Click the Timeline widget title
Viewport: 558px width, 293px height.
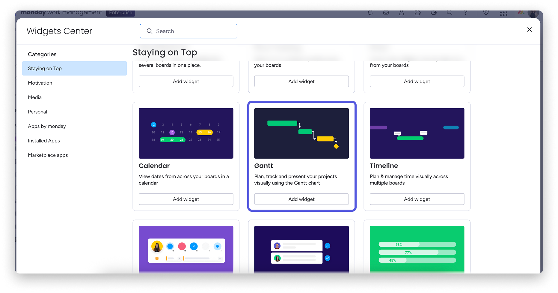[384, 166]
